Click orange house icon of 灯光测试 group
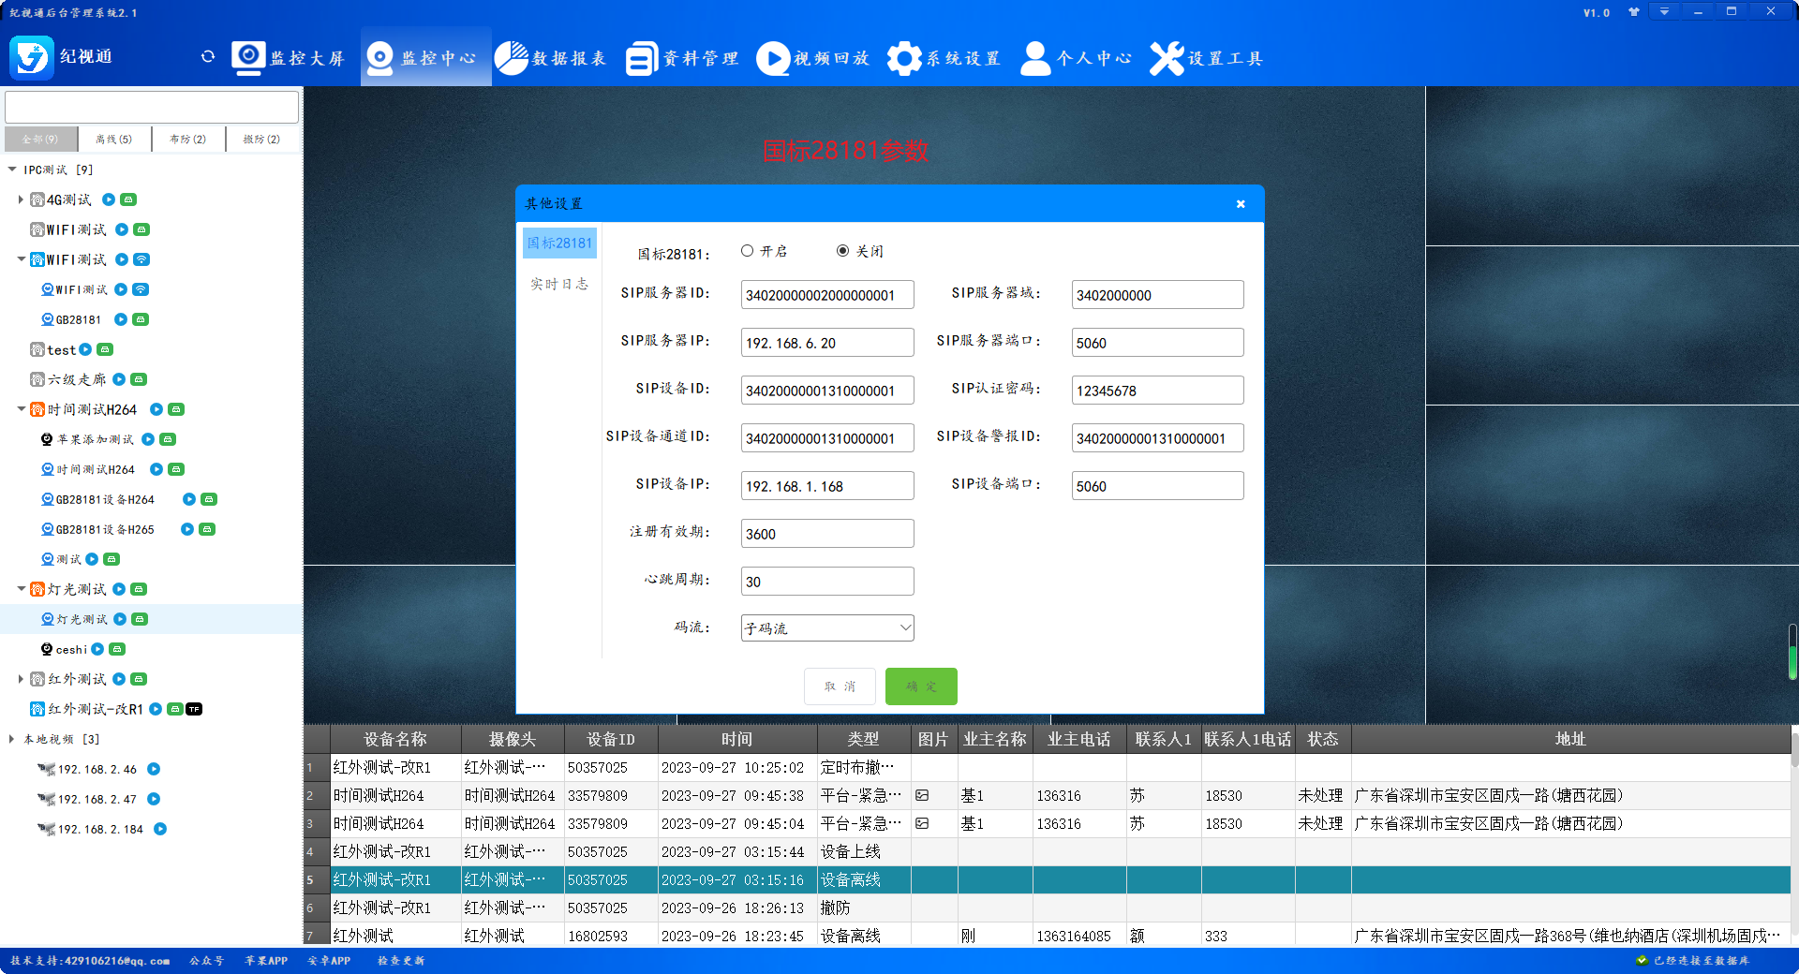 click(x=37, y=589)
